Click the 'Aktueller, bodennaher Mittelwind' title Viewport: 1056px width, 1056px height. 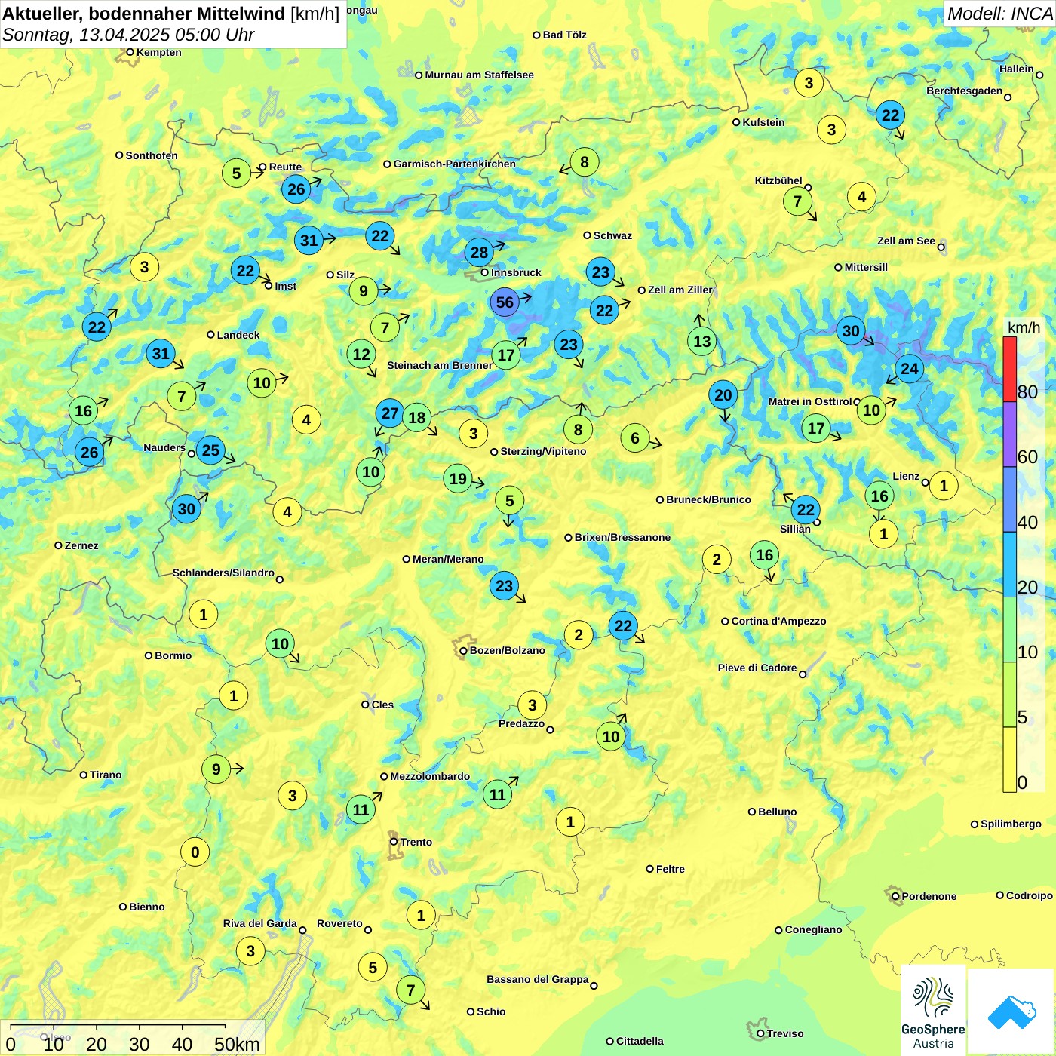(x=144, y=13)
